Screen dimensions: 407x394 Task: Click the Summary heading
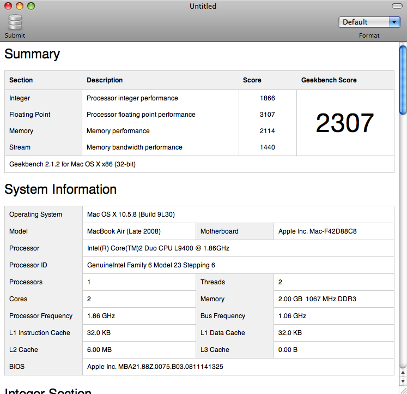tap(32, 55)
